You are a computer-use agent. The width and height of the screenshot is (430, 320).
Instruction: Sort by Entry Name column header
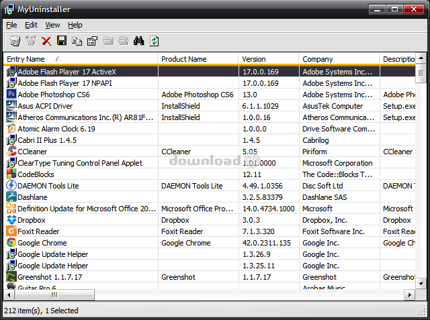click(x=81, y=59)
